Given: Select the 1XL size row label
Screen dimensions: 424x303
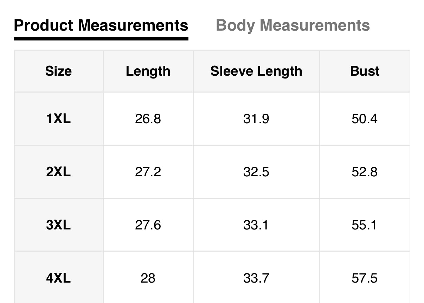Looking at the screenshot, I should pyautogui.click(x=58, y=119).
